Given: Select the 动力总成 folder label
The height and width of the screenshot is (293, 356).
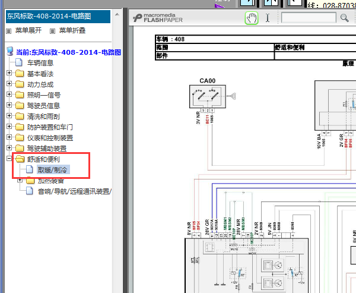Looking at the screenshot, I should (40, 84).
